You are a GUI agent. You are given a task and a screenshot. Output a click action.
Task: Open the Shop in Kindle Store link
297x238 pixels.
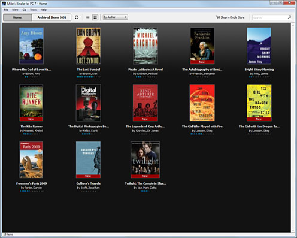point(230,17)
